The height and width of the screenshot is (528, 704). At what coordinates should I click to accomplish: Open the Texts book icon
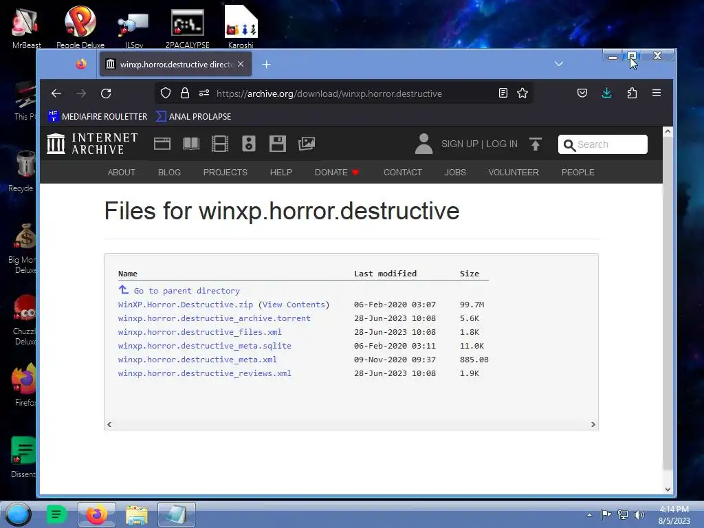coord(191,144)
